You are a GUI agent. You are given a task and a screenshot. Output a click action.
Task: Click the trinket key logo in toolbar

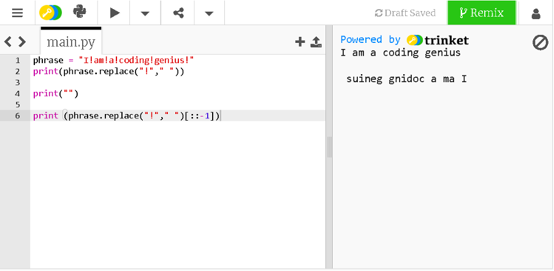pyautogui.click(x=50, y=12)
